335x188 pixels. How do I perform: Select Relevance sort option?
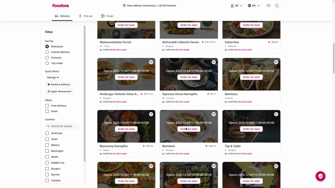click(x=47, y=46)
